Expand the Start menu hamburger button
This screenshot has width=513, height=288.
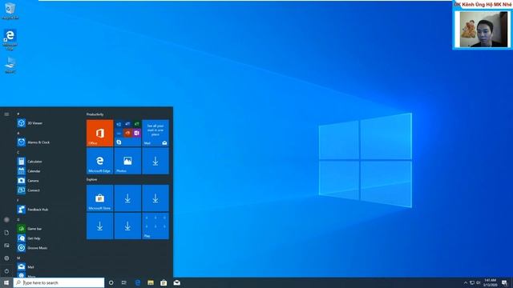(6, 114)
